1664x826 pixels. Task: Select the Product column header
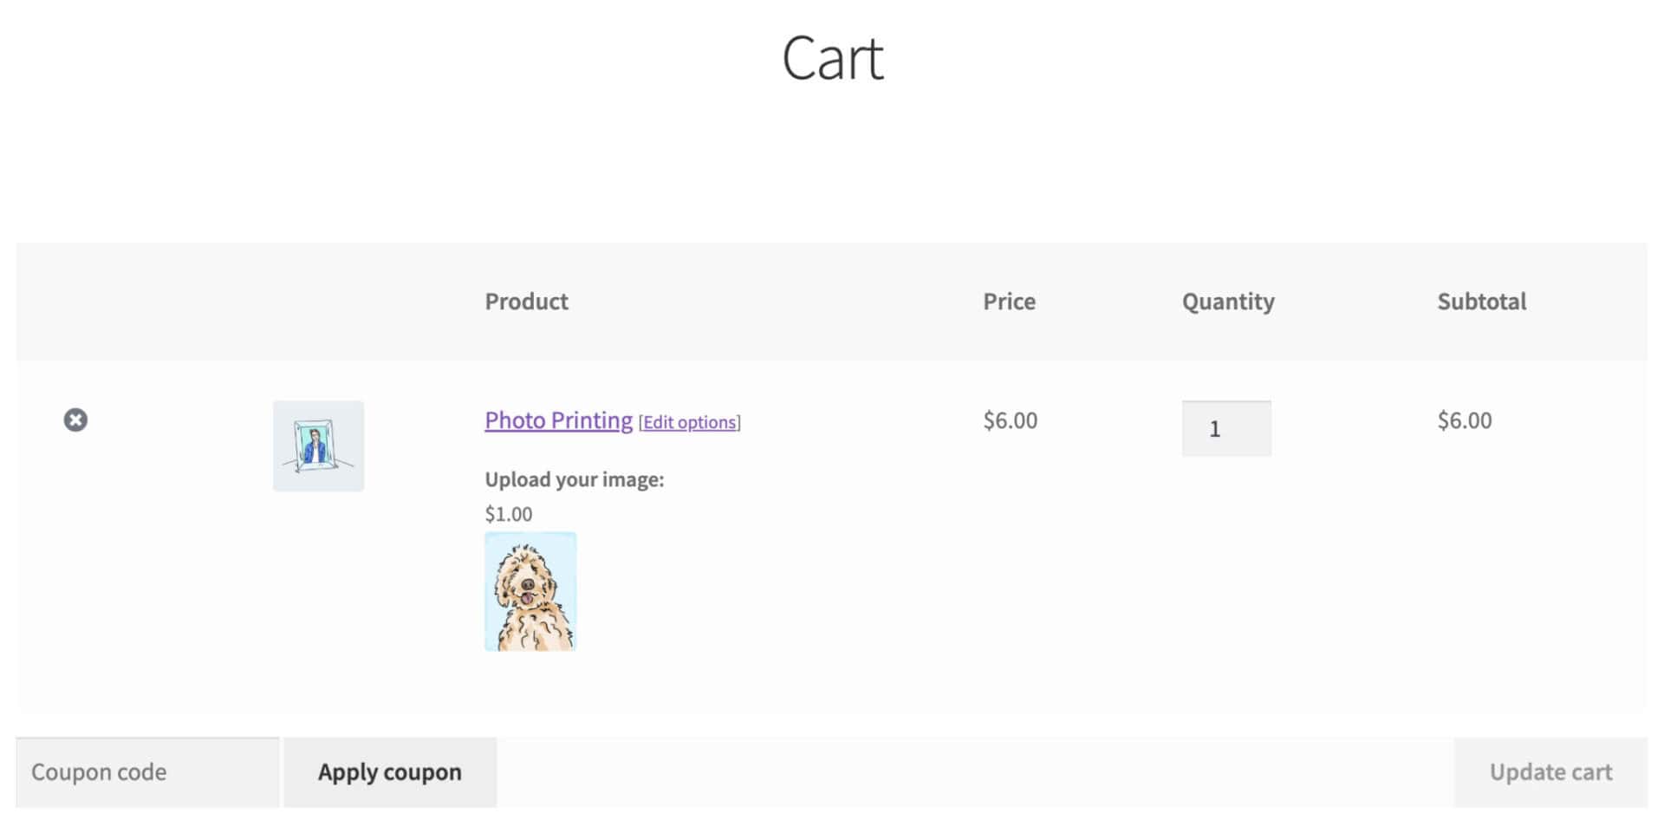[x=526, y=301]
